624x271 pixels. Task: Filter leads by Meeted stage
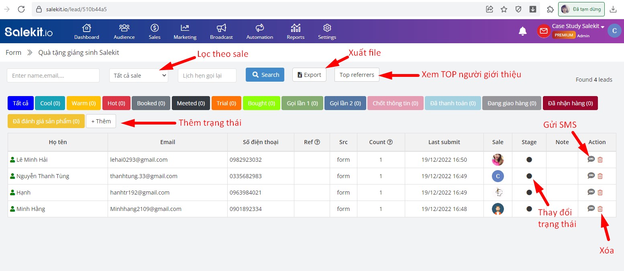(191, 103)
